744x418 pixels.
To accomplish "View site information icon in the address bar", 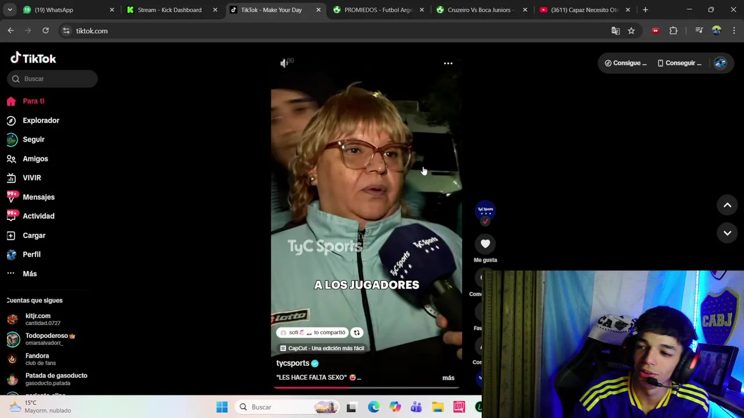I will (x=66, y=31).
